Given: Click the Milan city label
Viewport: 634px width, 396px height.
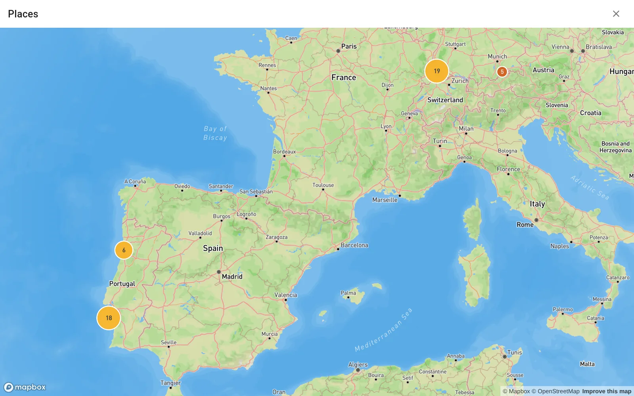Looking at the screenshot, I should [466, 129].
